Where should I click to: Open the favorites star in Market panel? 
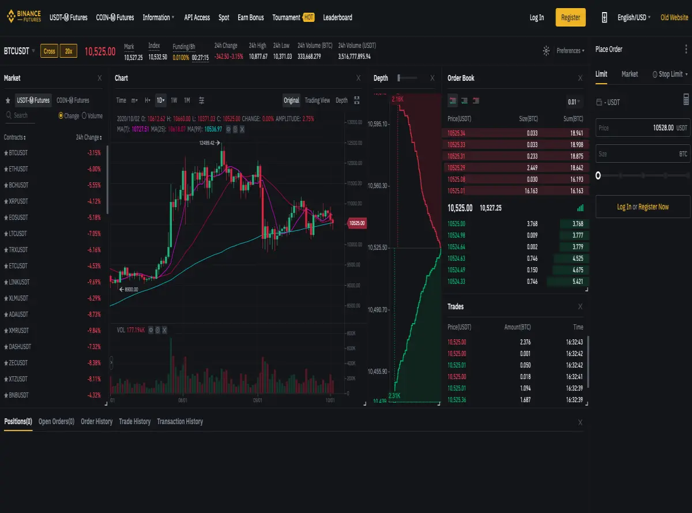pyautogui.click(x=8, y=100)
